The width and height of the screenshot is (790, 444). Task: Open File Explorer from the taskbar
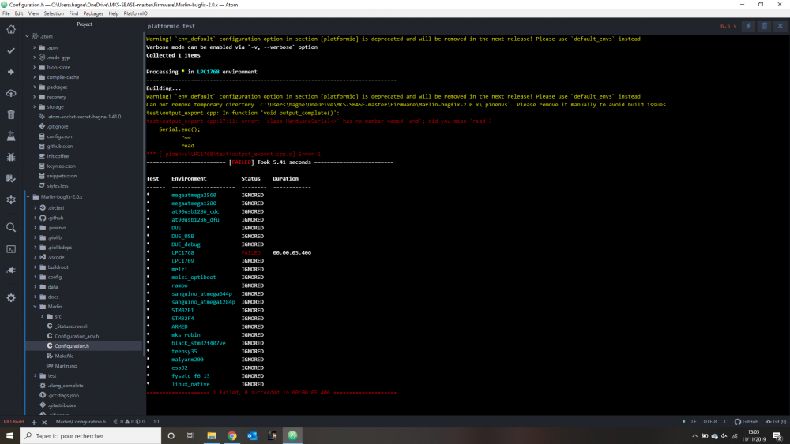pos(212,436)
